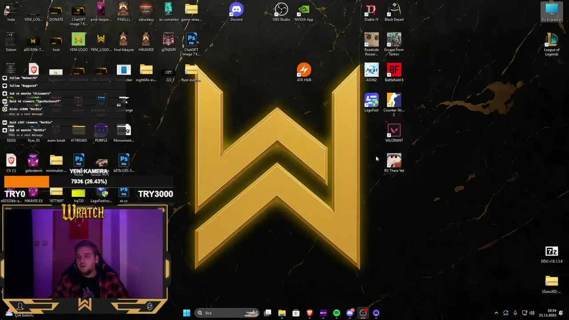
Task: Select the Escape from Tarkov icon
Action: tap(394, 44)
